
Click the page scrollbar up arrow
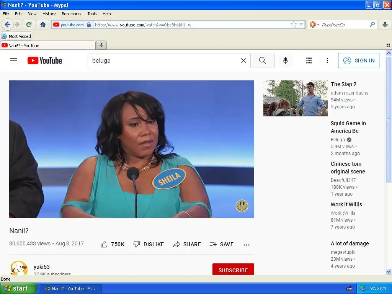[389, 53]
